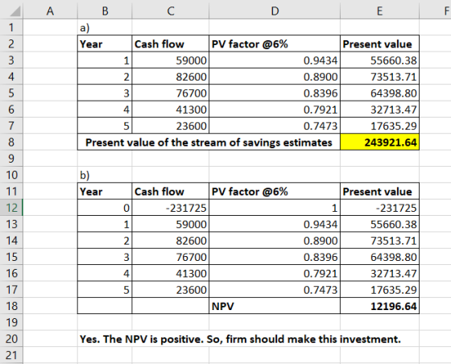The image size is (451, 364).
Task: Select cash flow 82600 in row 4
Action: point(170,77)
